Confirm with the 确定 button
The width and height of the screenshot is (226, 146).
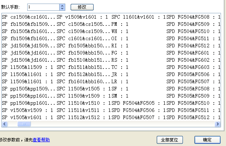(207, 140)
